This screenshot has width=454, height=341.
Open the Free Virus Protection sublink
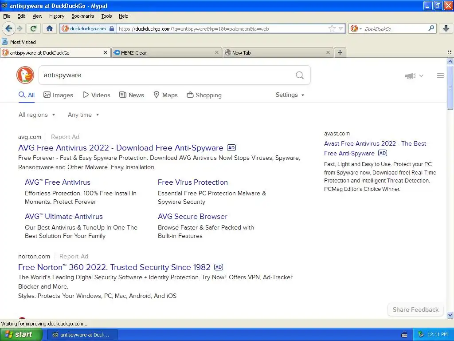[193, 182]
